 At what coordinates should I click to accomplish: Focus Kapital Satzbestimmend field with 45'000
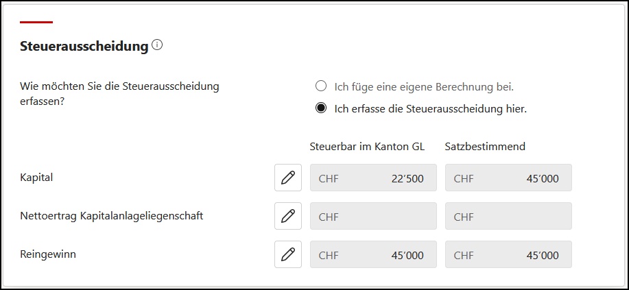(509, 178)
